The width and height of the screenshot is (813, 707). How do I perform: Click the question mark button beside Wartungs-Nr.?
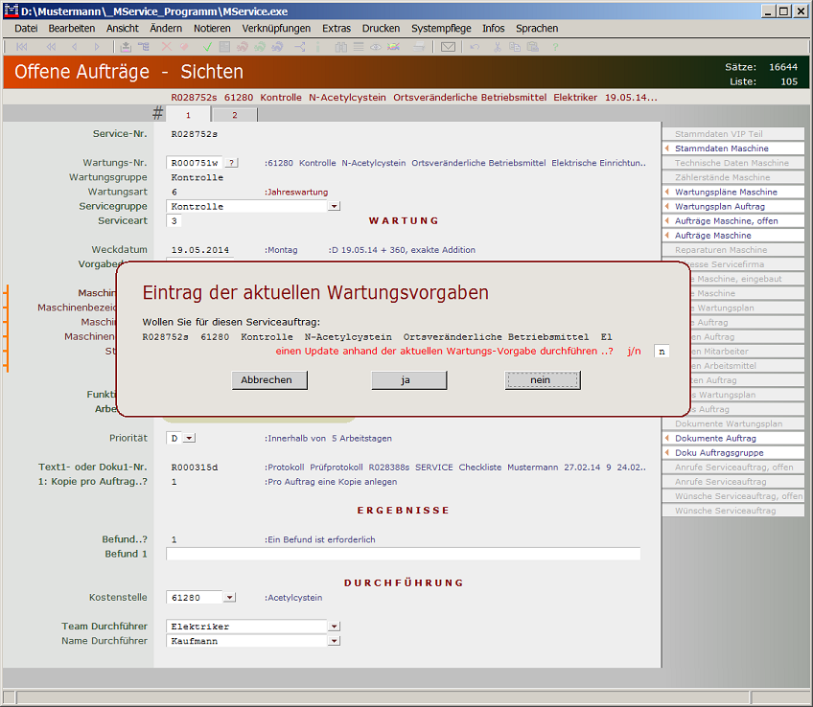point(232,163)
